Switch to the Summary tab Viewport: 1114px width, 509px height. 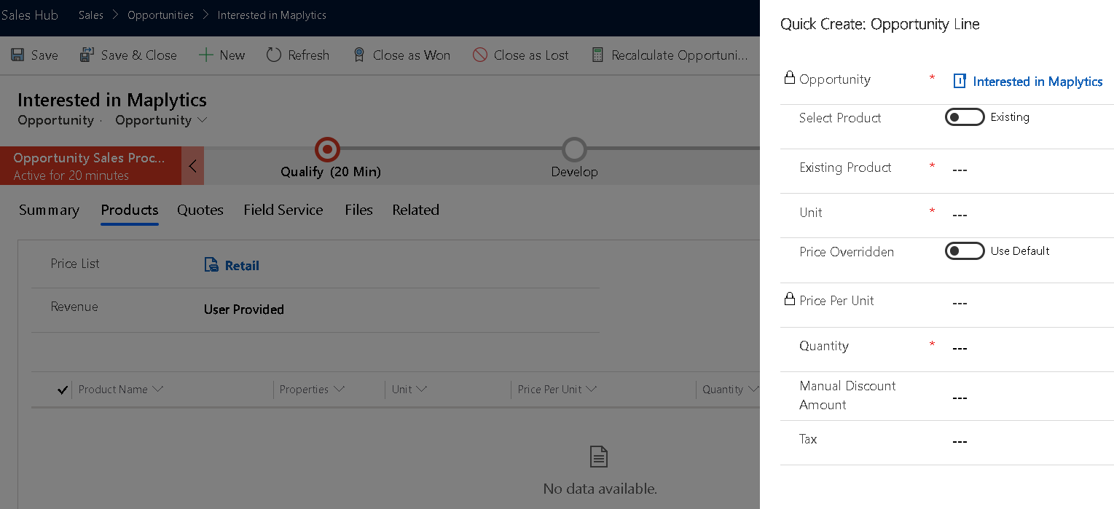[49, 210]
